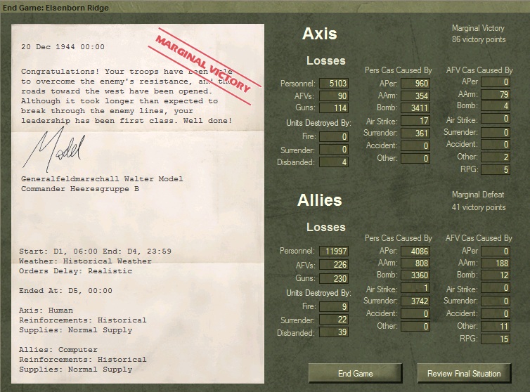The height and width of the screenshot is (392, 530).
Task: Click the 41 victory points text
Action: point(479,207)
